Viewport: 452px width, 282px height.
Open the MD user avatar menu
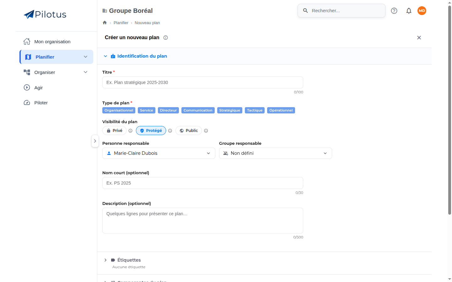422,11
